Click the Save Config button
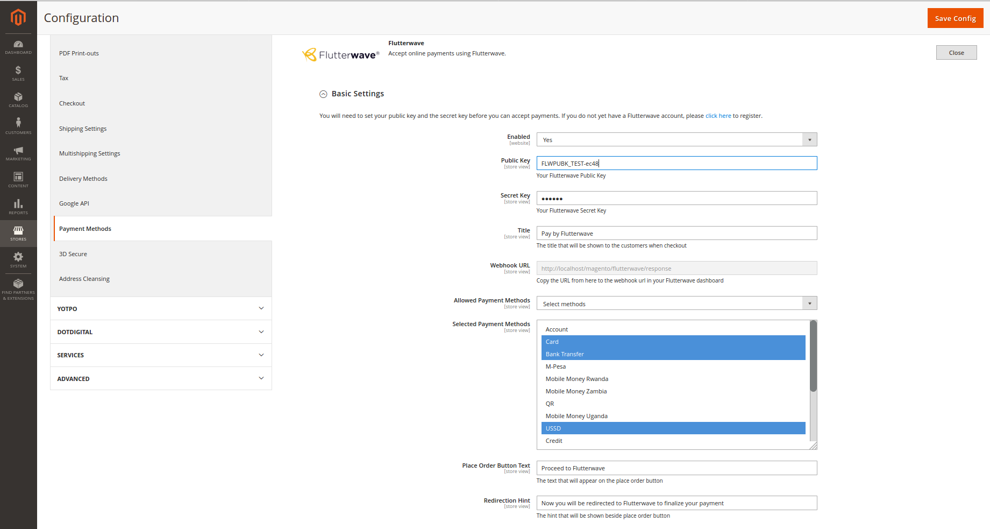Image resolution: width=990 pixels, height=529 pixels. [955, 18]
